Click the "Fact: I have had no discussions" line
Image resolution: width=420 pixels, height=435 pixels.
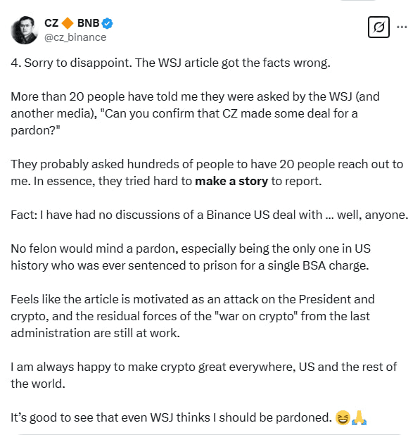coord(210,215)
